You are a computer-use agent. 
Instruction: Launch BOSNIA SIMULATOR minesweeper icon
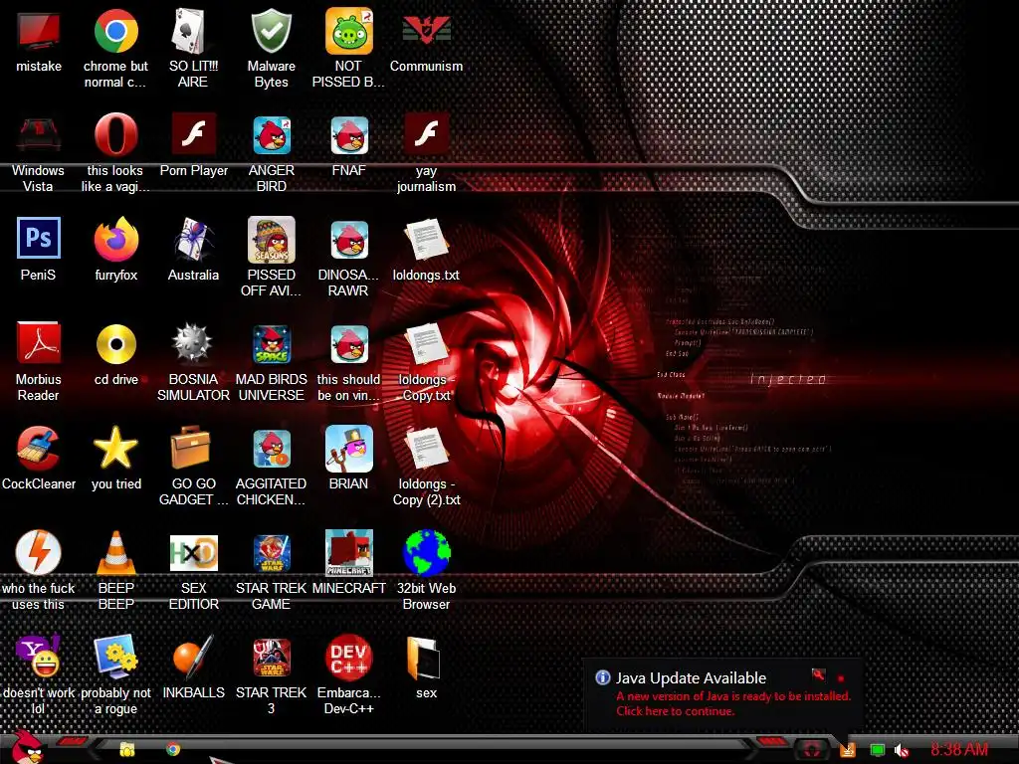tap(193, 343)
